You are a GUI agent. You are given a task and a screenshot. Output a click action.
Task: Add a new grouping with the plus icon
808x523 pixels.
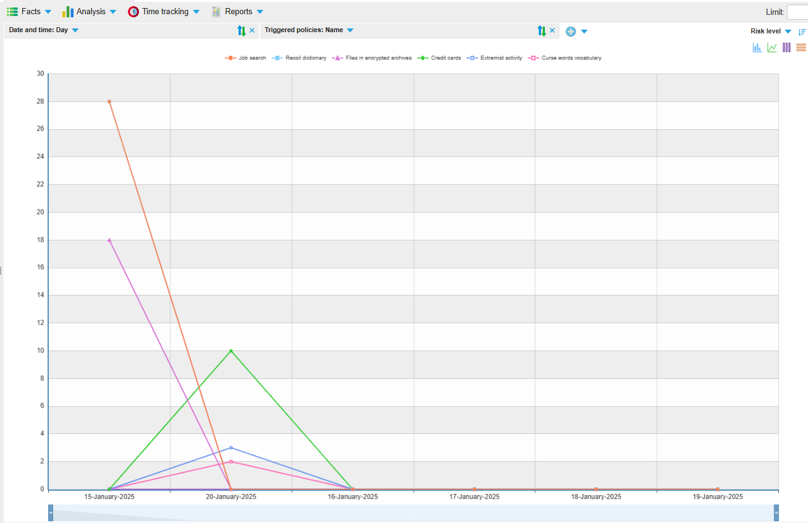pos(571,31)
